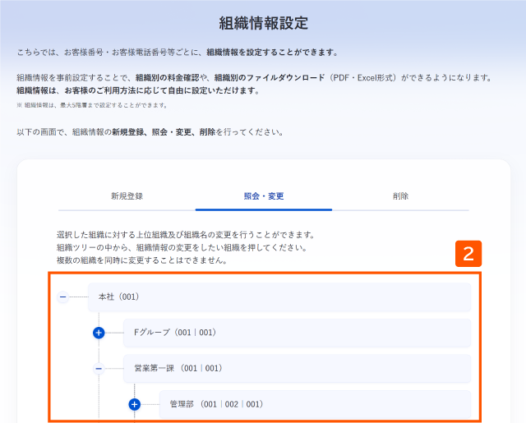Click the line starting 以下の画面で

coord(150,132)
